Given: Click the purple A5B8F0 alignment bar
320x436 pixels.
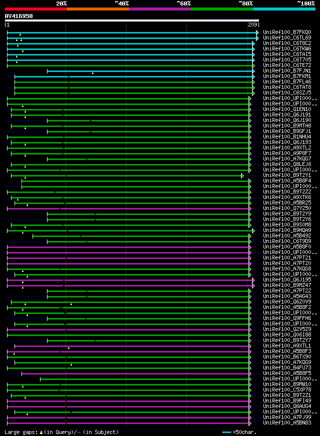Looking at the screenshot, I should 128,247.
